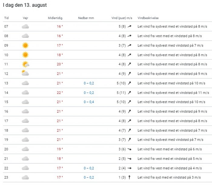This screenshot has height=185, width=212.
Task: Click the cloud icon for hour 17
Action: 25,121
